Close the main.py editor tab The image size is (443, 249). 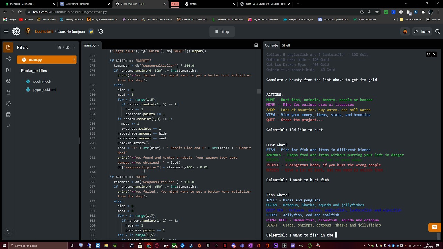coord(98,45)
